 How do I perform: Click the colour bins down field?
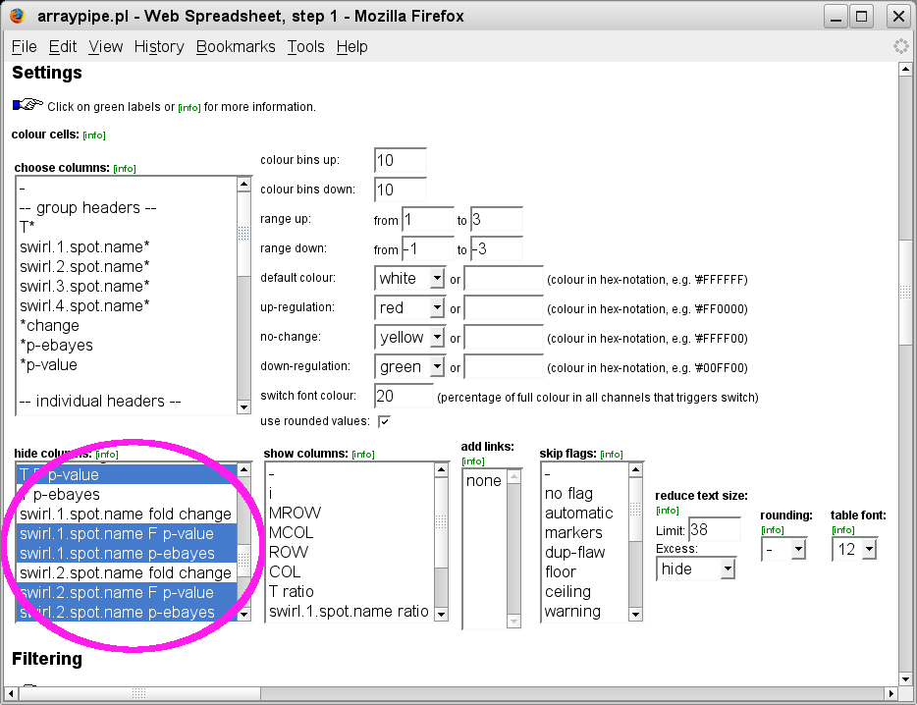click(x=400, y=190)
